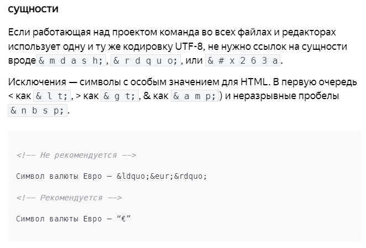Viewport: 366px width, 248px height.
Task: Click the comment «Рекомендуется» in code block
Action: (69, 198)
